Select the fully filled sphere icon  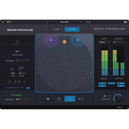19,82
